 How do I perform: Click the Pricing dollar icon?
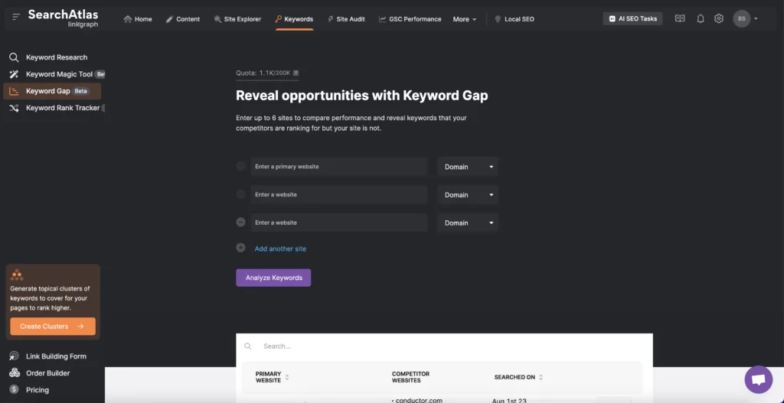pos(14,389)
